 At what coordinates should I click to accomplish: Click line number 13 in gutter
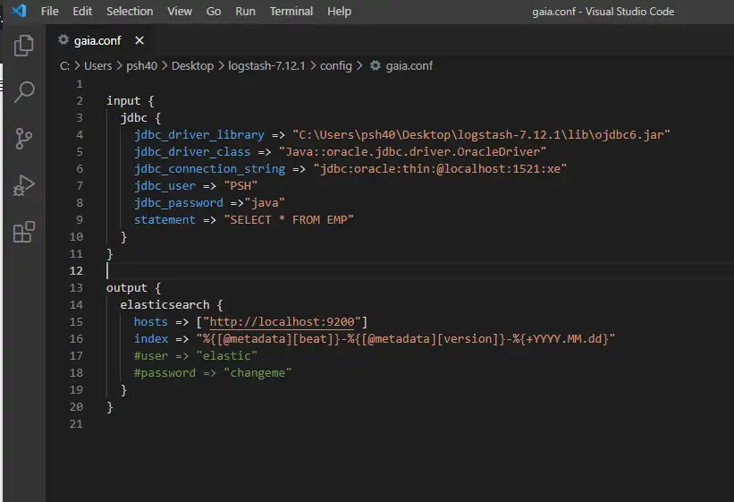(76, 288)
